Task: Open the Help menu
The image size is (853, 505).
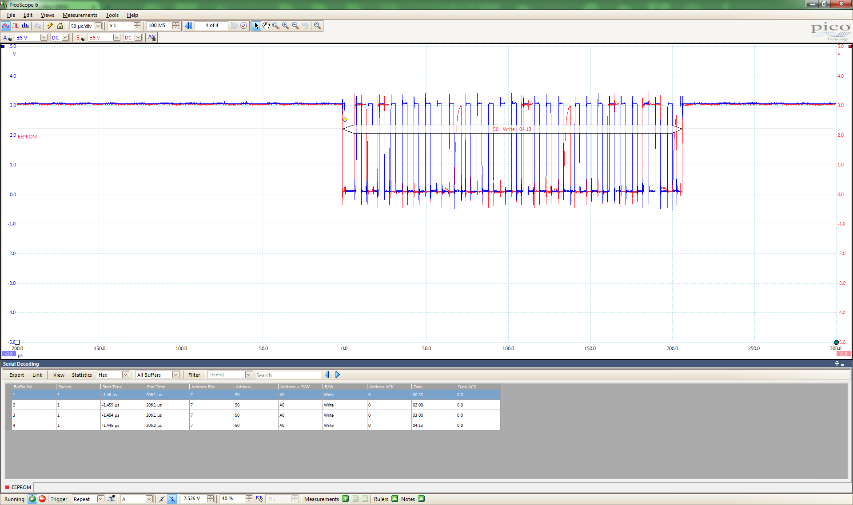Action: click(132, 15)
